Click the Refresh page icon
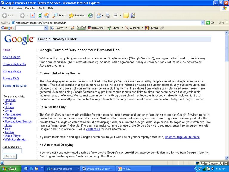 coord(40,15)
